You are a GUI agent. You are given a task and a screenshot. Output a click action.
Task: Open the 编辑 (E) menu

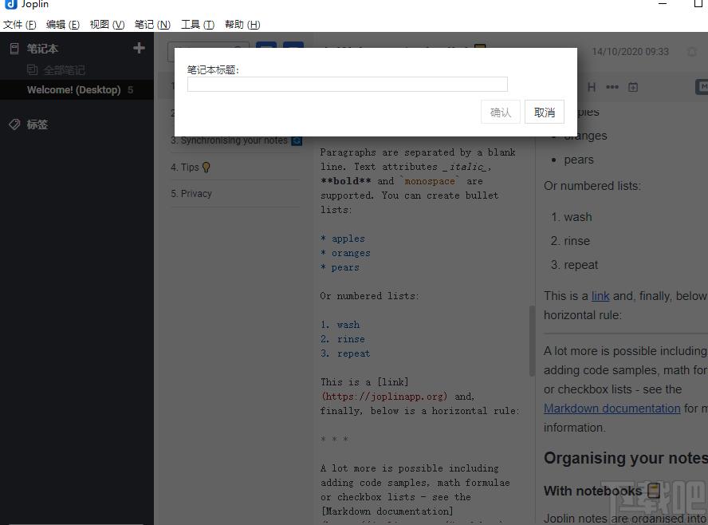pyautogui.click(x=63, y=25)
